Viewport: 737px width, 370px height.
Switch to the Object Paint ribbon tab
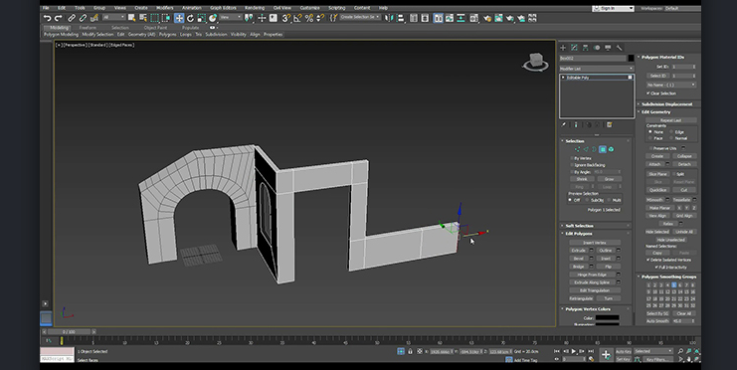tap(155, 28)
